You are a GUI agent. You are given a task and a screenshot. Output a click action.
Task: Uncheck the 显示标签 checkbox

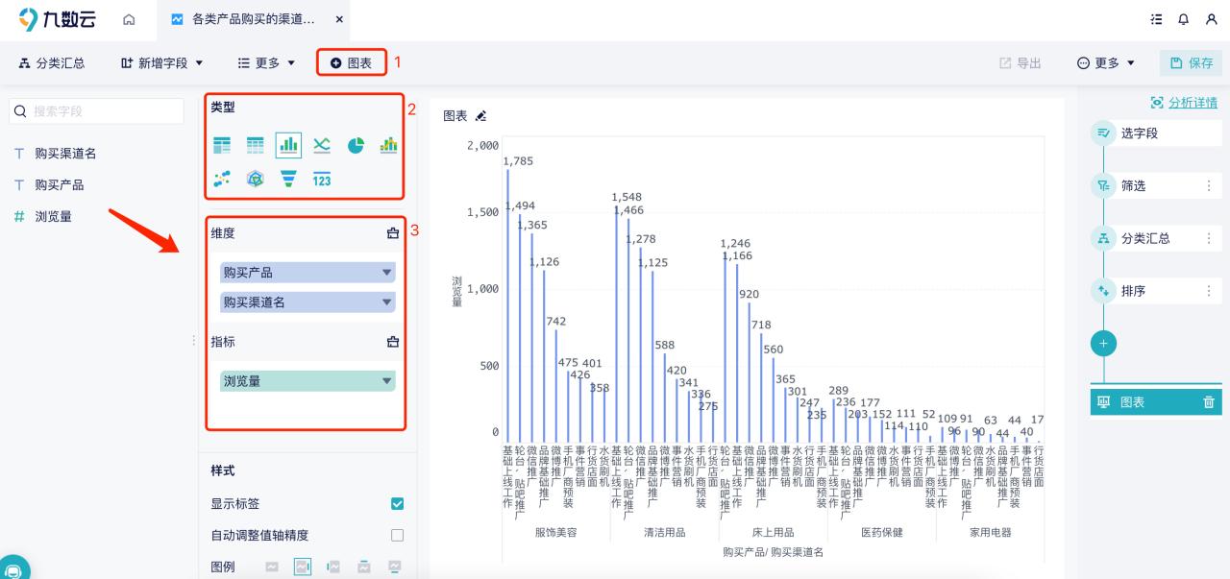[398, 503]
